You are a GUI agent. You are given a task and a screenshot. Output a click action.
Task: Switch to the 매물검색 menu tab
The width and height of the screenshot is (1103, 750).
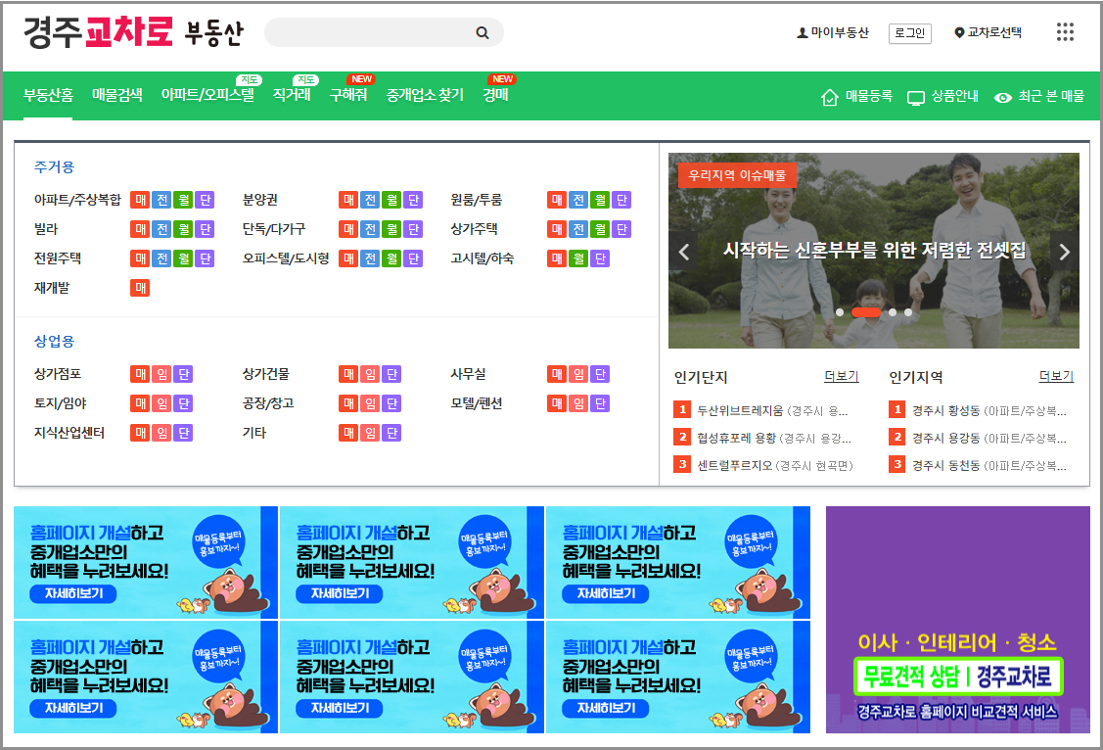115,94
